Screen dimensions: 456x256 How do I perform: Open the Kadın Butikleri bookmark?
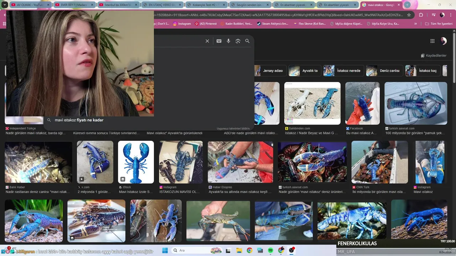click(x=236, y=24)
